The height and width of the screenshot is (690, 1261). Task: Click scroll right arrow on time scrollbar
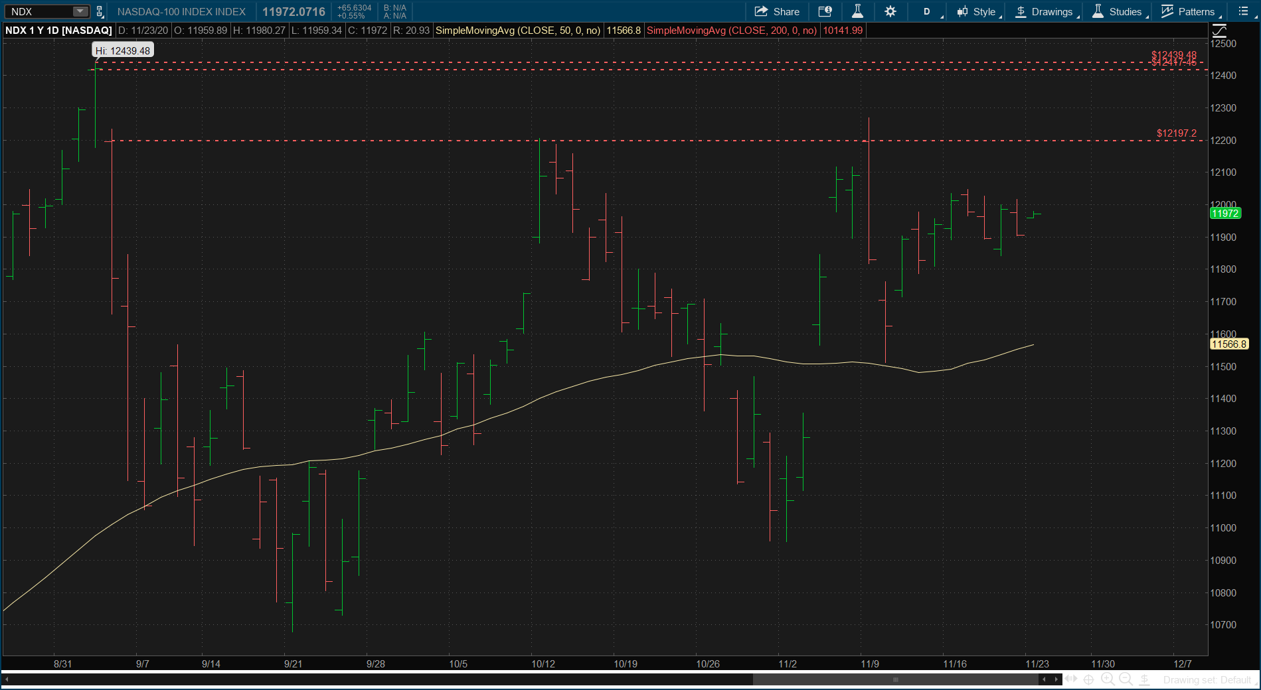click(1056, 679)
